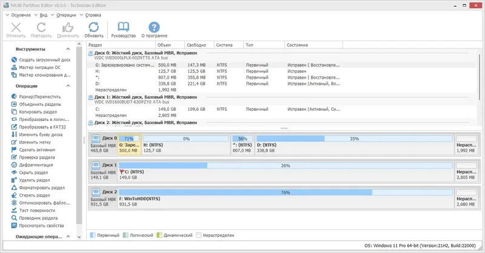The width and height of the screenshot is (485, 253).
Task: Select G: Зарезервировано системой row in list
Action: coord(281,65)
